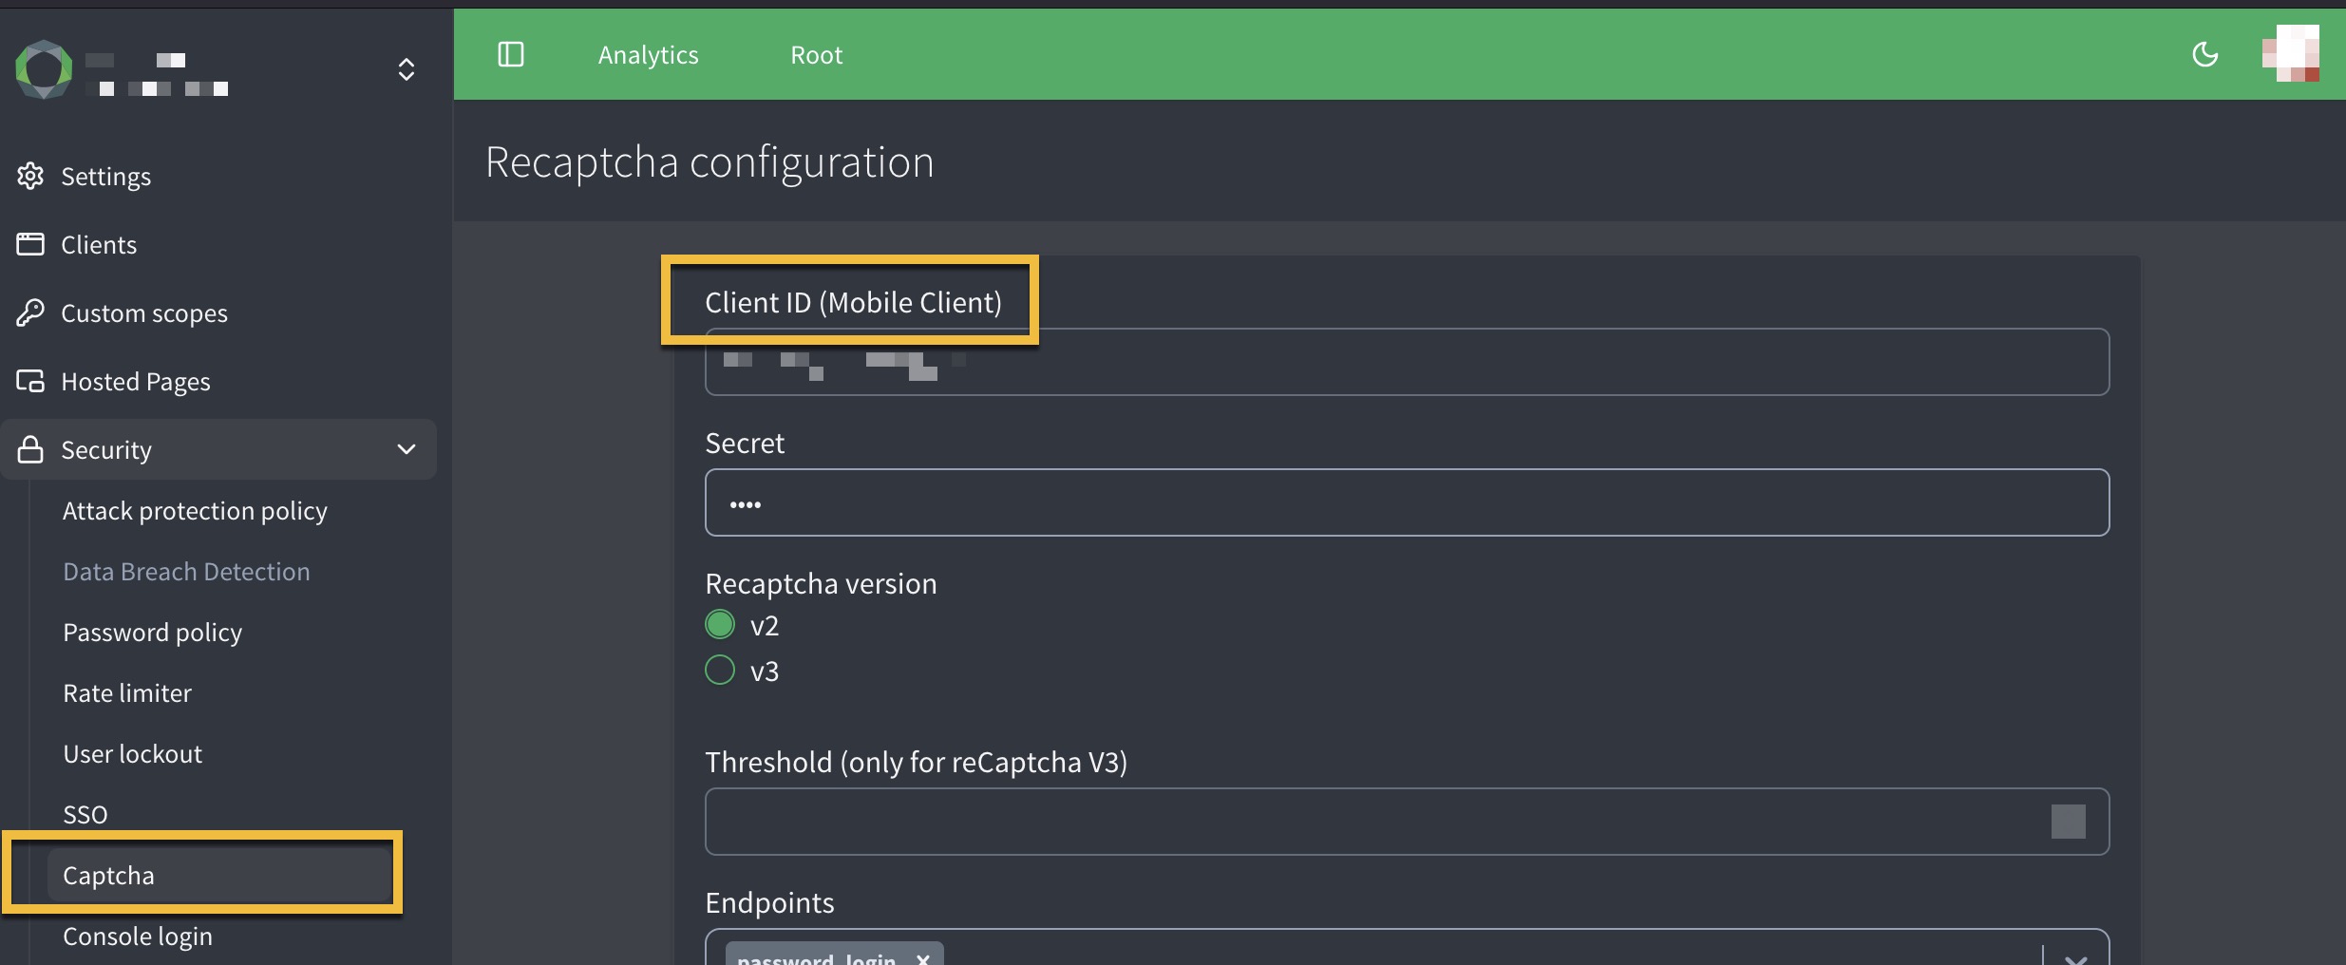Viewport: 2346px width, 965px height.
Task: Click the Settings gear icon
Action: point(30,176)
